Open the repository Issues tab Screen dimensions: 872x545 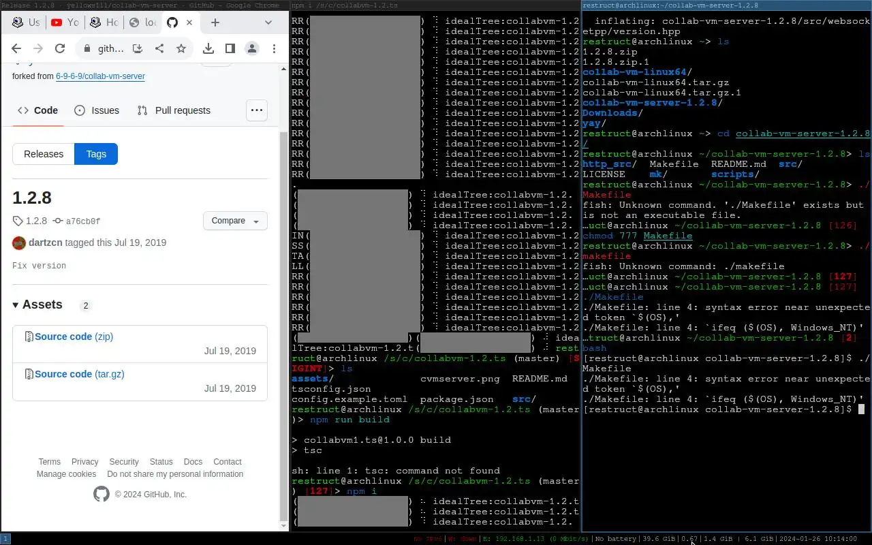pyautogui.click(x=97, y=110)
